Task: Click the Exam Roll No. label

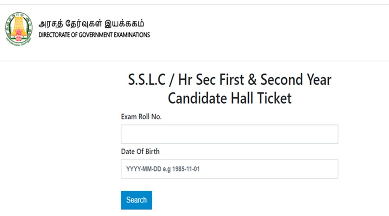Action: [141, 117]
